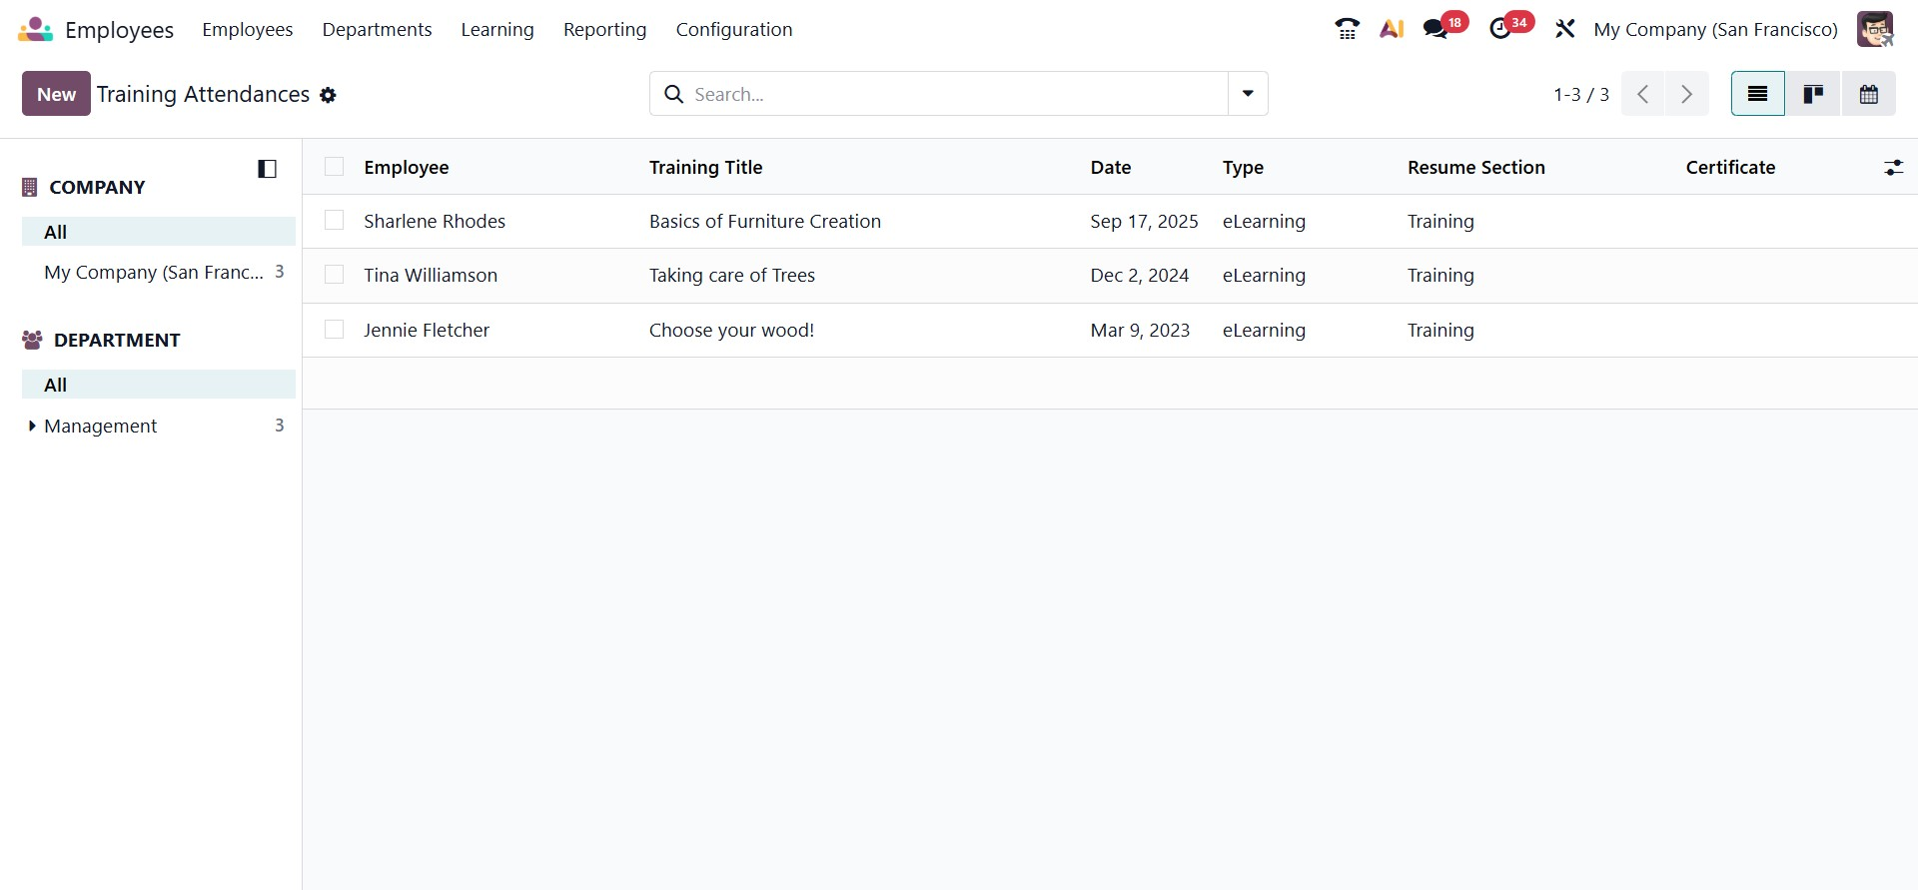Expand the Management department node
1918x890 pixels.
pos(32,426)
